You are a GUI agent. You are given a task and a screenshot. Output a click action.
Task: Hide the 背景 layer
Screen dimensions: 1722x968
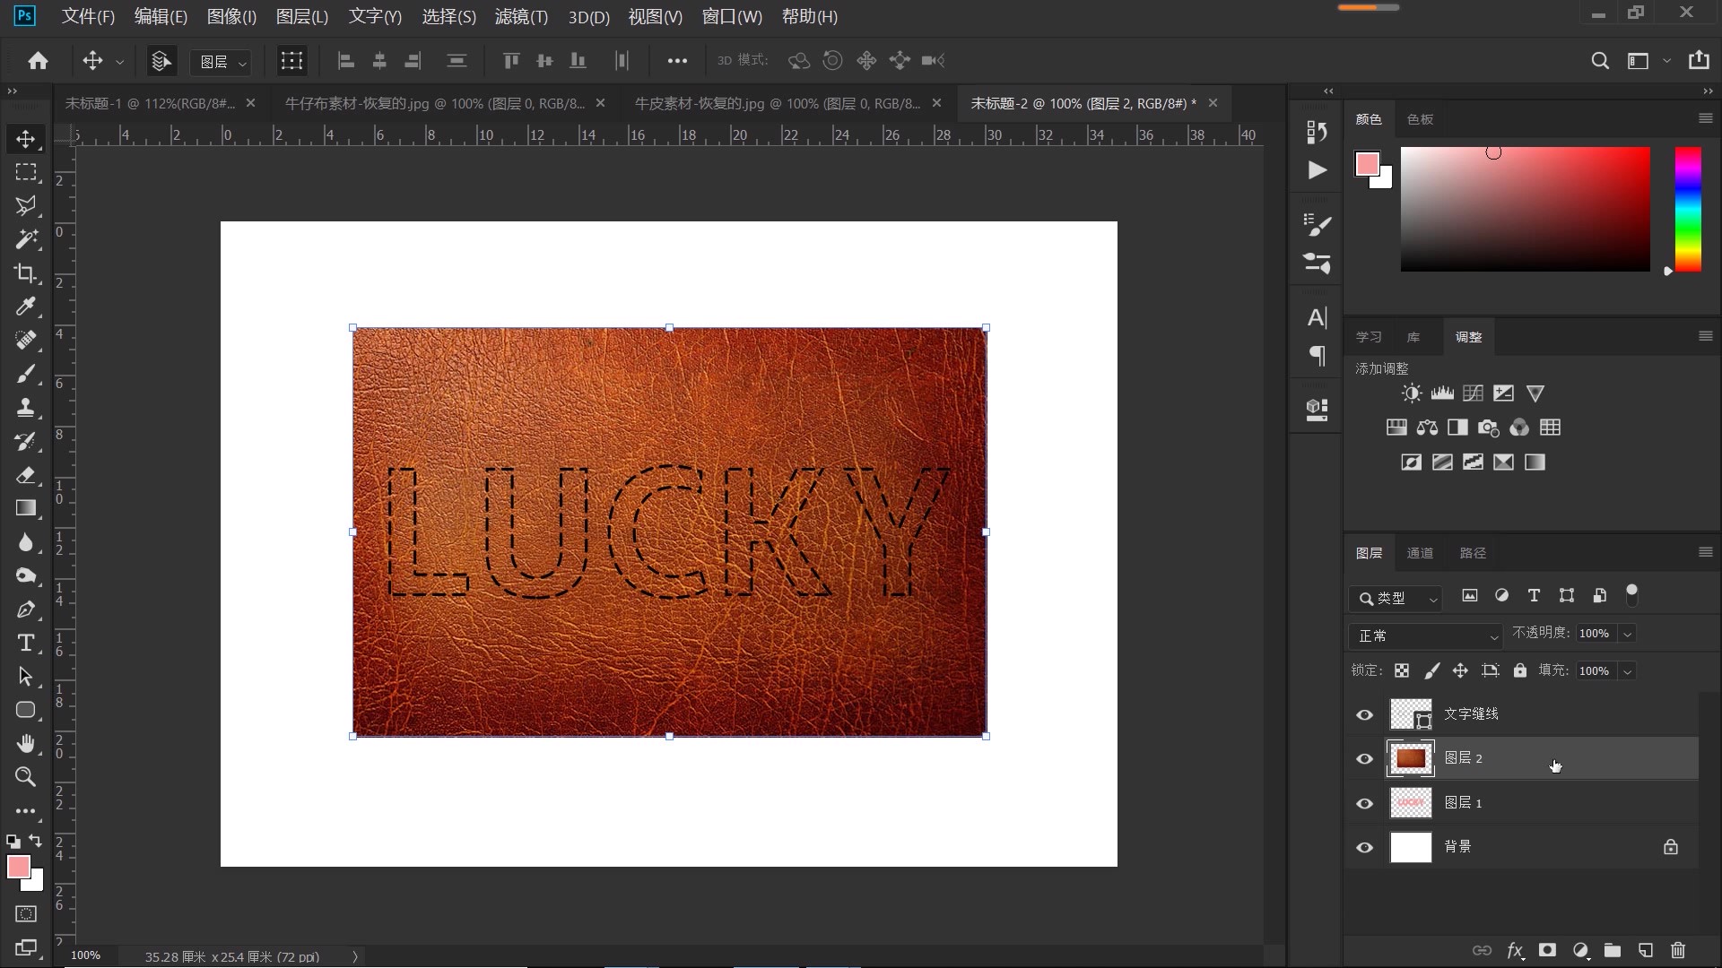(1364, 847)
